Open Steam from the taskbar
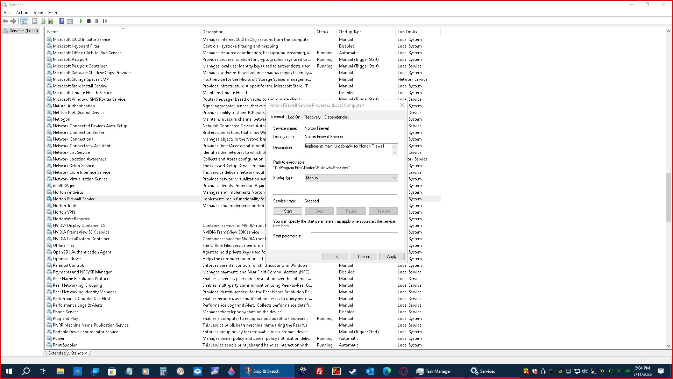 click(x=353, y=371)
